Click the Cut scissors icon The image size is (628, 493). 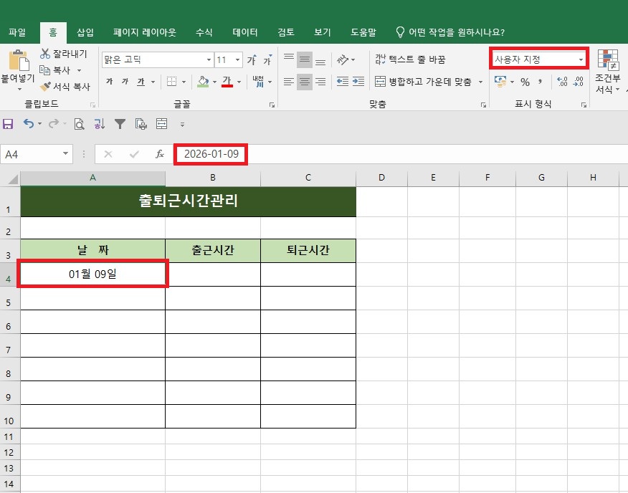tap(45, 54)
